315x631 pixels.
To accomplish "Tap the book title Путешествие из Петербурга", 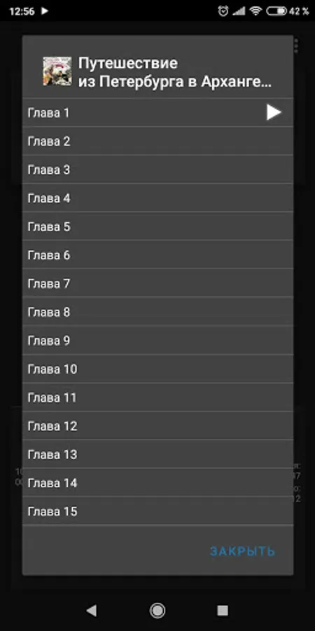I will (175, 72).
